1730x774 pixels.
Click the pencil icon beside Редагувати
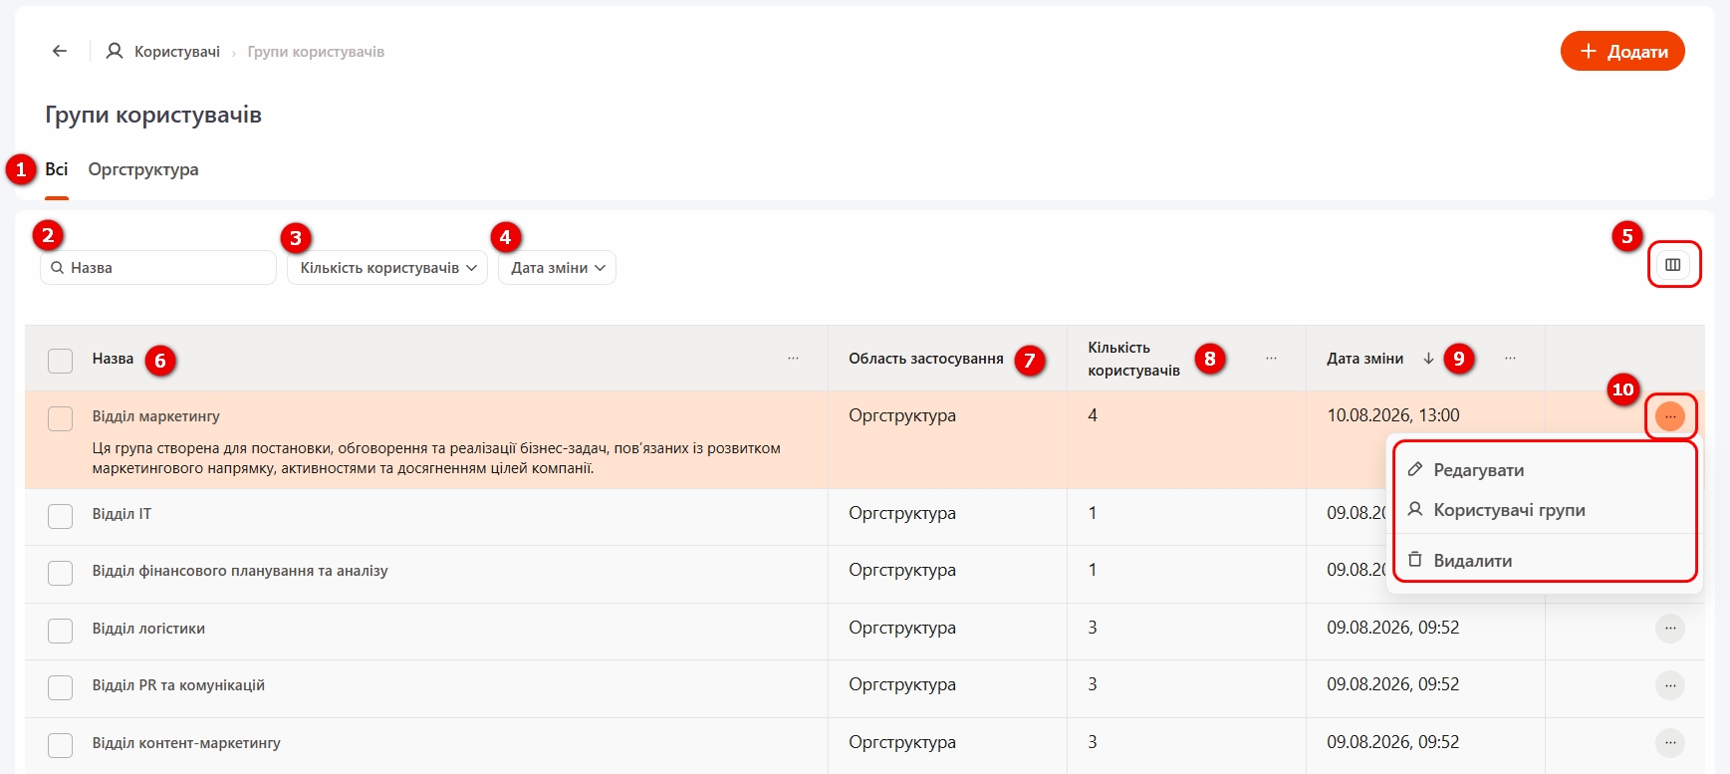coord(1415,469)
